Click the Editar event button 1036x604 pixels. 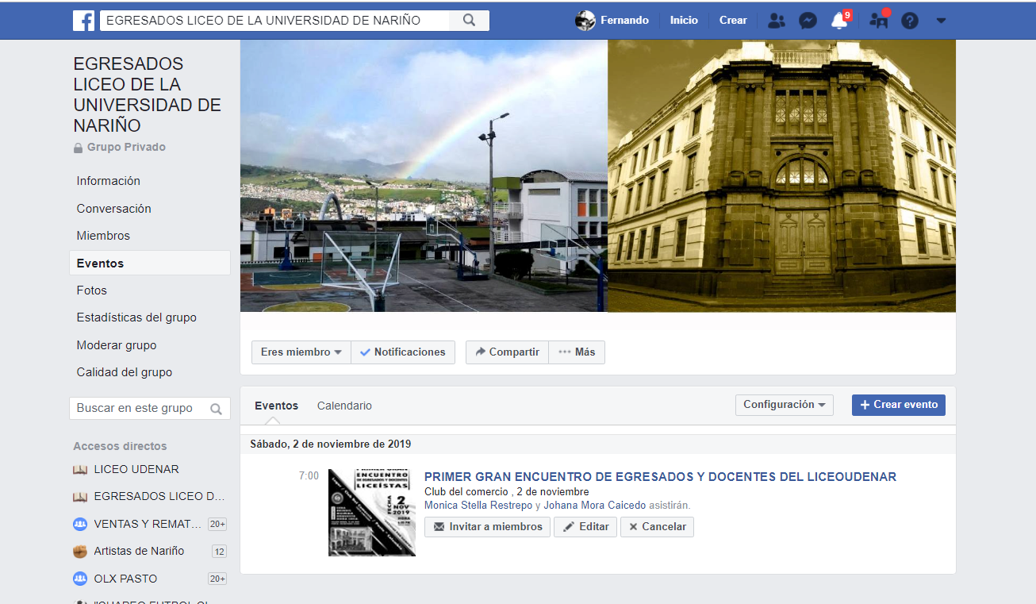[x=585, y=527]
